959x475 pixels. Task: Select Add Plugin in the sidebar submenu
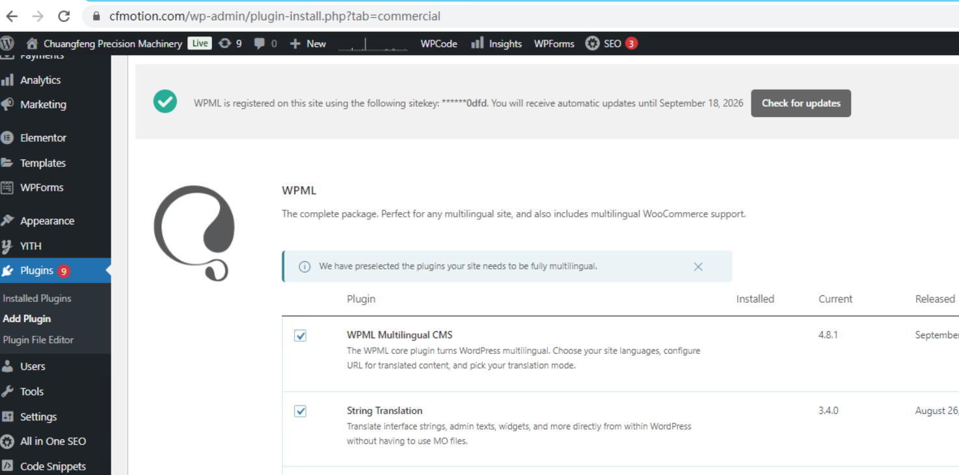(27, 319)
